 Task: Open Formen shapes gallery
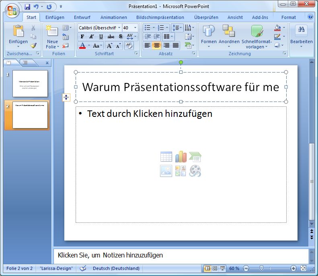point(209,36)
